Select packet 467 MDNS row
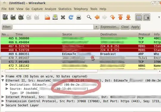This screenshot has height=112, width=161. click(81, 46)
